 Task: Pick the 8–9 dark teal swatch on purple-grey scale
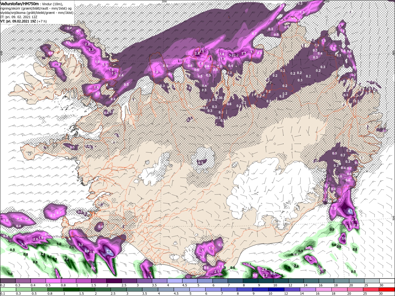tap(250, 281)
